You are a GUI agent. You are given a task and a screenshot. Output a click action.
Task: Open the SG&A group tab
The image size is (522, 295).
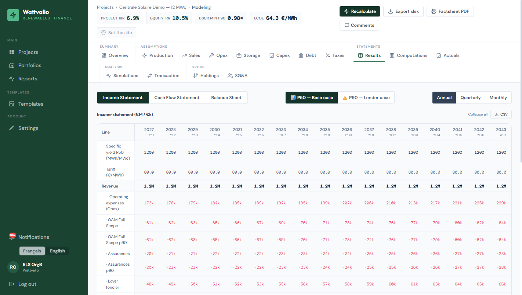click(x=238, y=76)
